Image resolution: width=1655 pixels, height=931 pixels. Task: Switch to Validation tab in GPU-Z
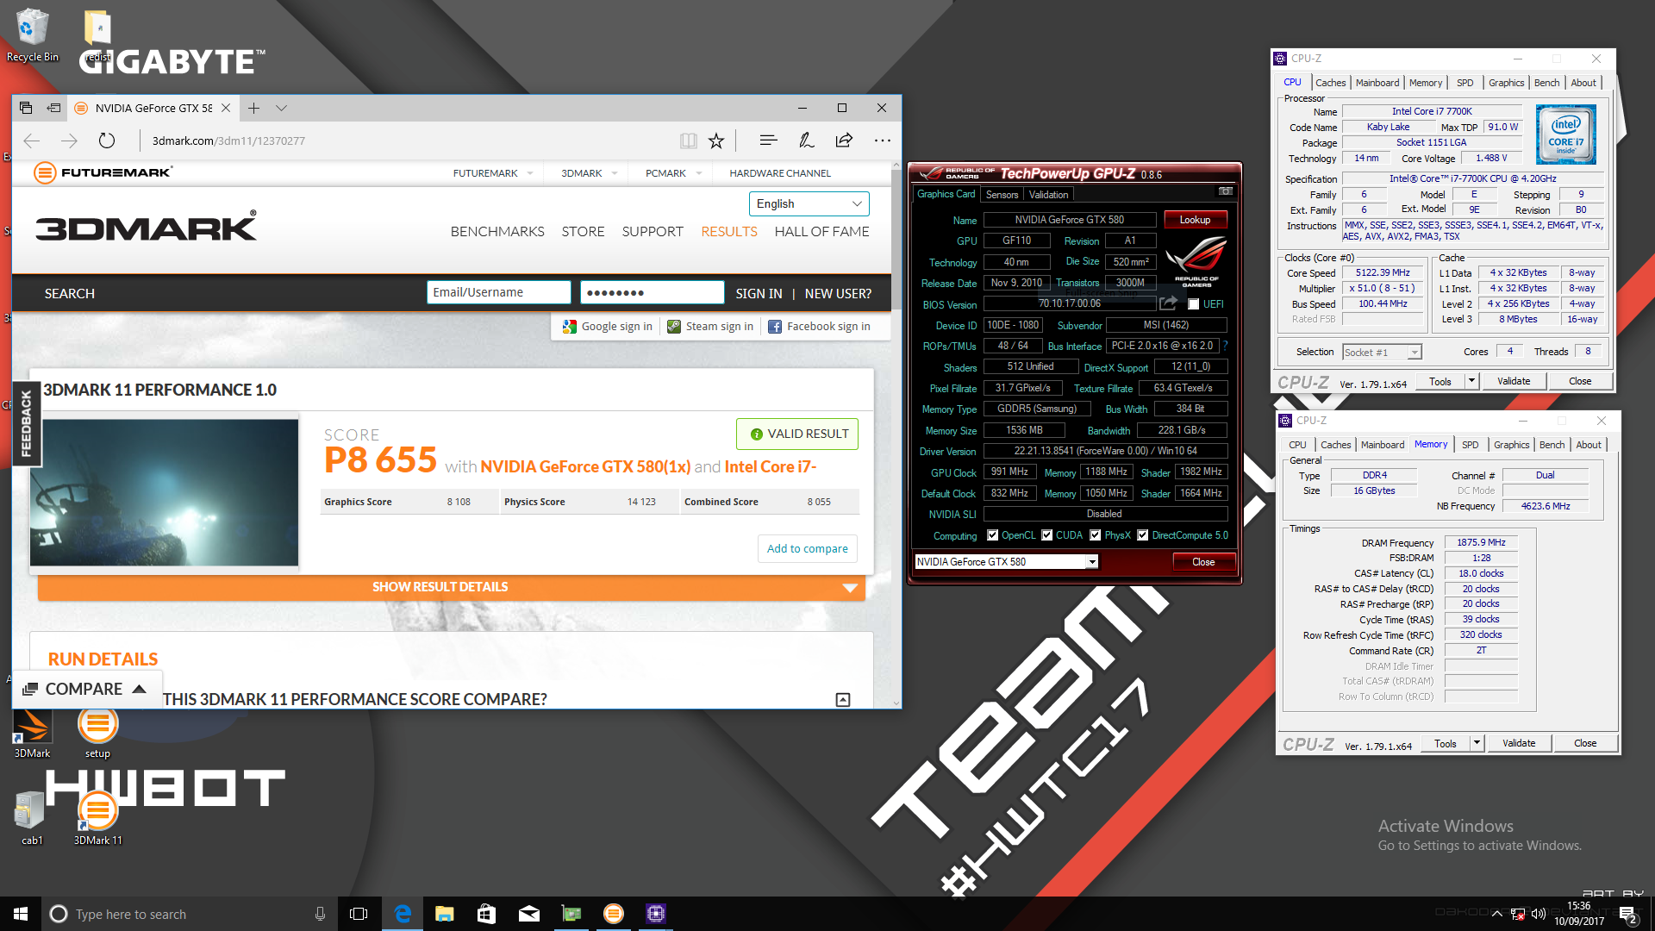(1049, 195)
